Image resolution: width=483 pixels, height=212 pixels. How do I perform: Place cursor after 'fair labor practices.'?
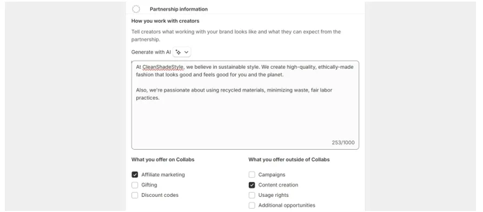coord(160,98)
